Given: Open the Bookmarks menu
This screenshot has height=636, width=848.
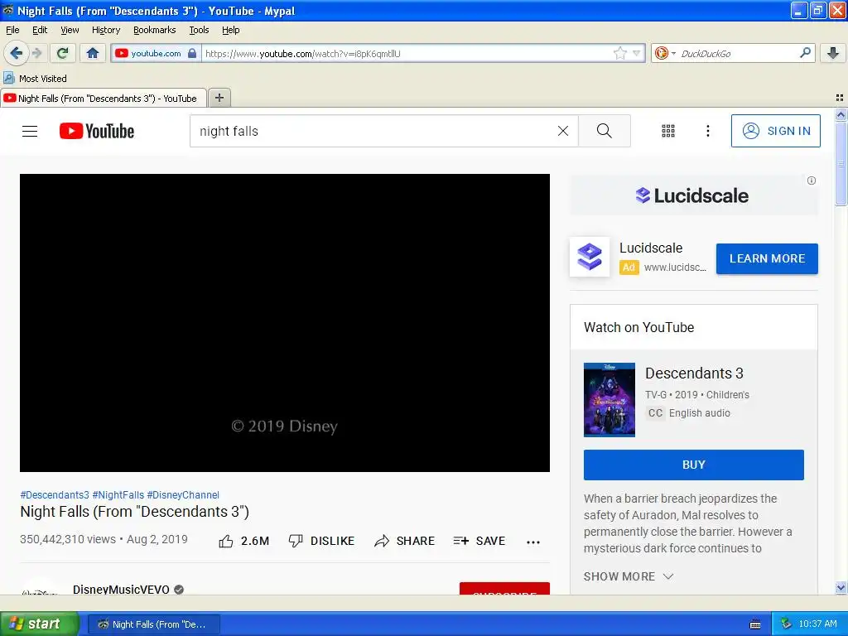Looking at the screenshot, I should click(x=154, y=30).
